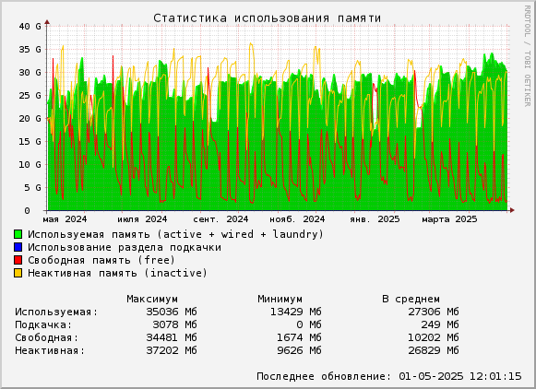Click the yellow inactive-memory legend swatch
The image size is (536, 389).
[x=18, y=273]
